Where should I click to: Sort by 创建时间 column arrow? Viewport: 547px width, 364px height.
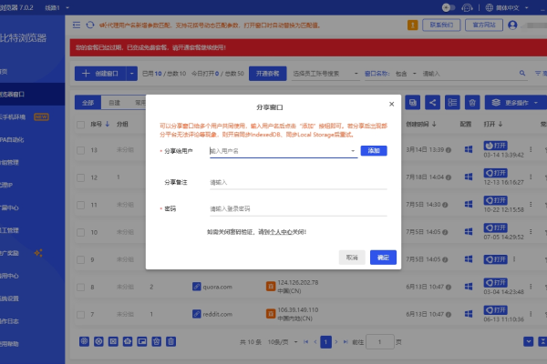pos(434,124)
